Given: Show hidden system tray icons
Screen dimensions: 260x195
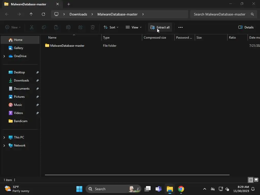Looking at the screenshot, I should pos(205,189).
